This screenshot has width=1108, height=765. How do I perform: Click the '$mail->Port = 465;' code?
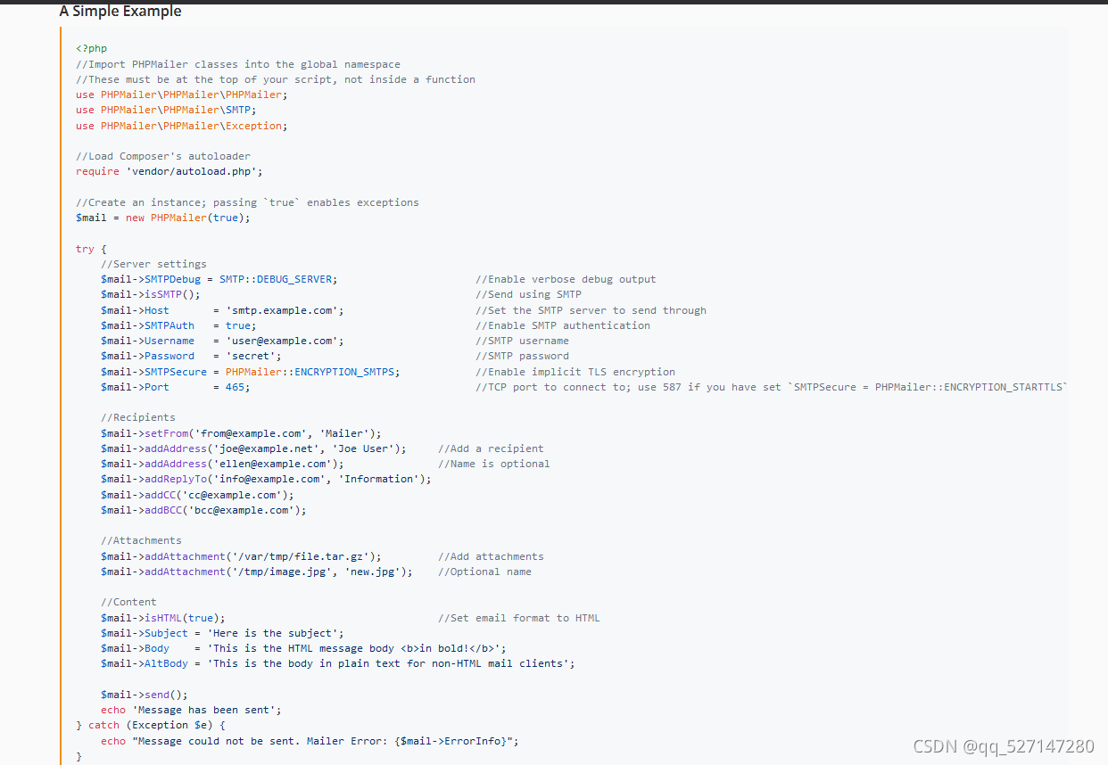[176, 387]
